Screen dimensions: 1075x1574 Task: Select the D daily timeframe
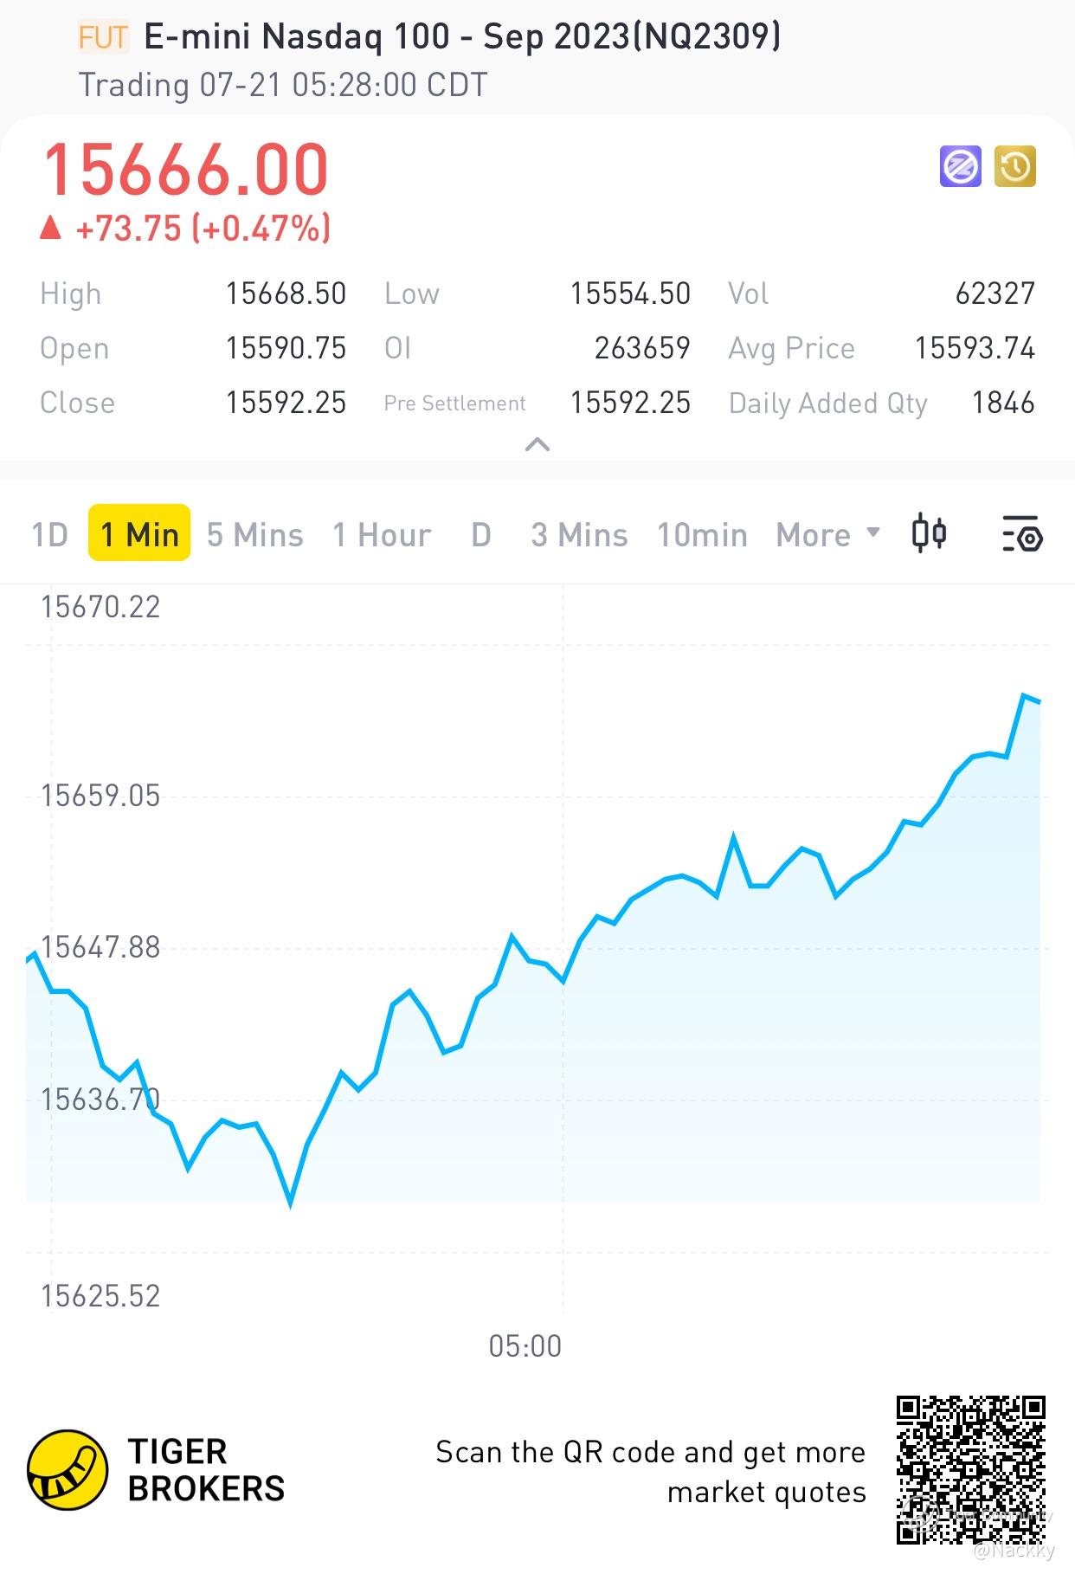coord(481,535)
